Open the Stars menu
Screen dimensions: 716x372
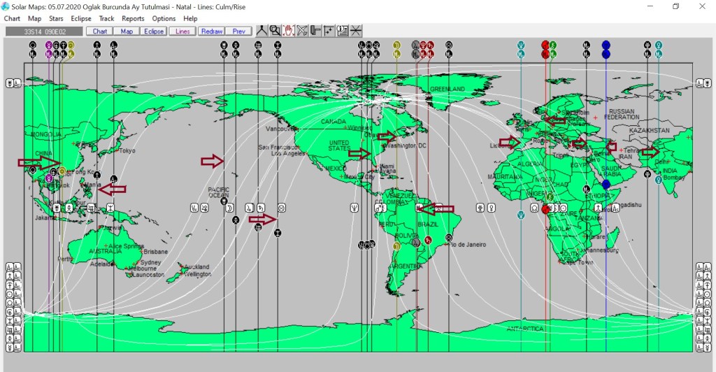coord(56,19)
